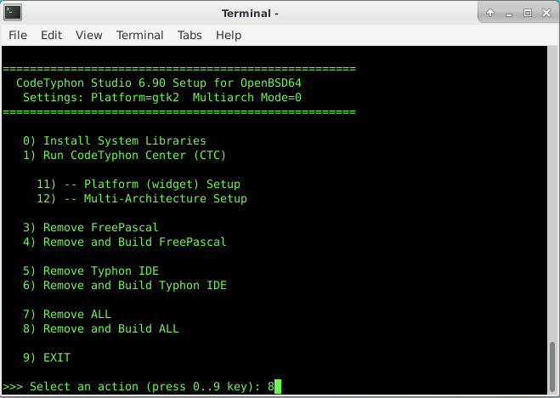This screenshot has width=560, height=398.
Task: Click the roll-up arrow window button
Action: (x=490, y=13)
